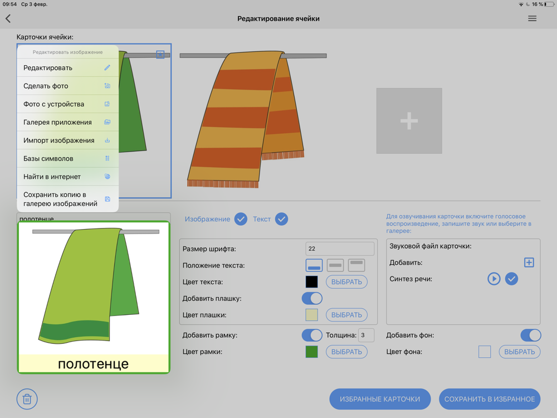Tap the font size input field

tap(340, 249)
